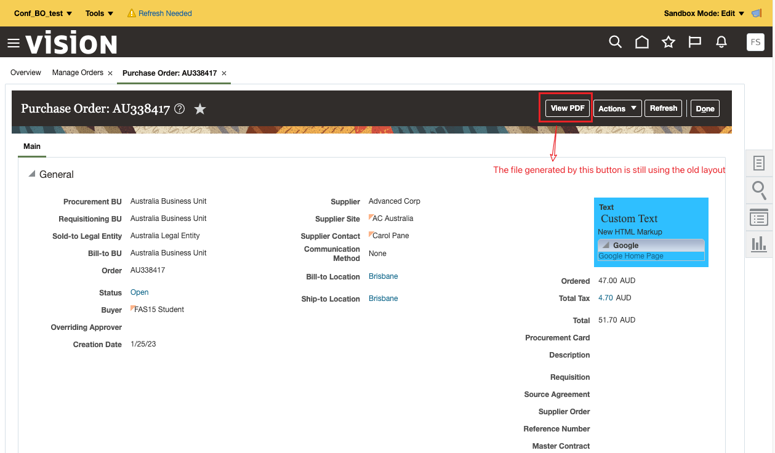This screenshot has width=775, height=453.
Task: Close the Purchase Order: AU338417 tab
Action: 224,73
